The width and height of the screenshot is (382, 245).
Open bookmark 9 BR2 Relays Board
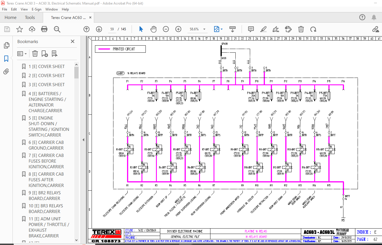(x=45, y=195)
